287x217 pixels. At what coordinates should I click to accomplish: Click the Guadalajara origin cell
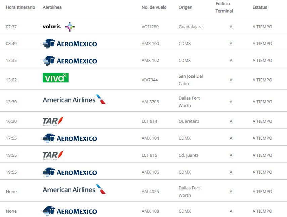pos(191,27)
